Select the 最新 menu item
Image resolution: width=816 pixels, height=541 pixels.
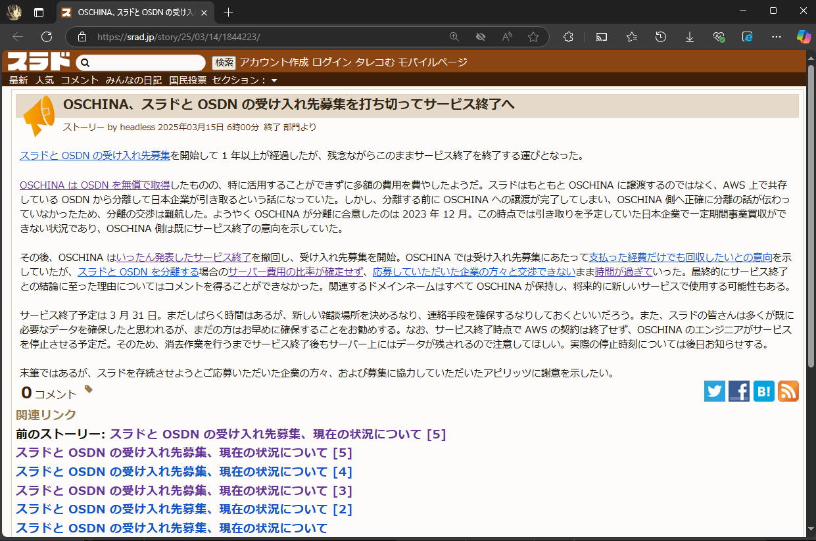click(18, 80)
